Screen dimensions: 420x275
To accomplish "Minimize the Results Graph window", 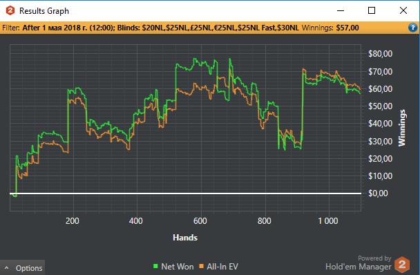I will [x=341, y=11].
